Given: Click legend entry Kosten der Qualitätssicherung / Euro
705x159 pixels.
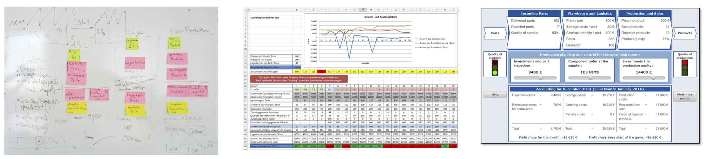Looking at the screenshot, I should coord(435,43).
